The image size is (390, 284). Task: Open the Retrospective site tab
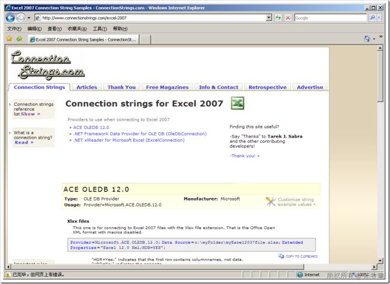pos(268,87)
